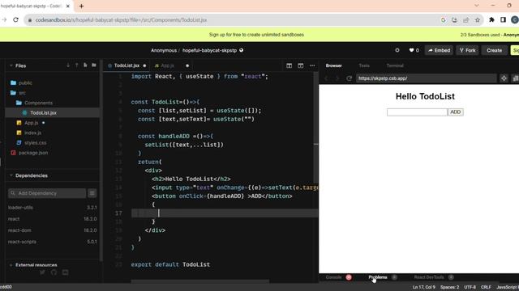Toggle the preview panel icon
This screenshot has width=519, height=291.
(301, 65)
